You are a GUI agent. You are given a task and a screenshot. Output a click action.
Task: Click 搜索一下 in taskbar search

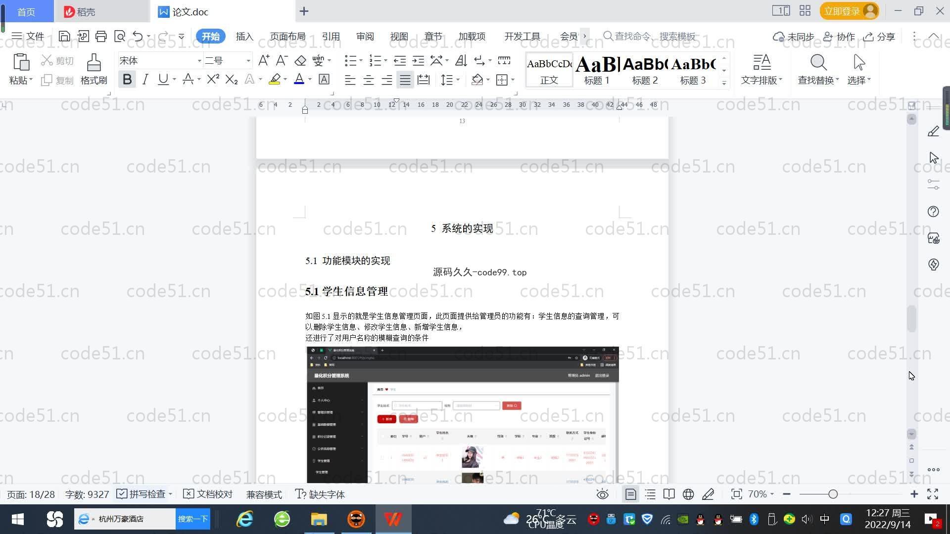coord(193,519)
